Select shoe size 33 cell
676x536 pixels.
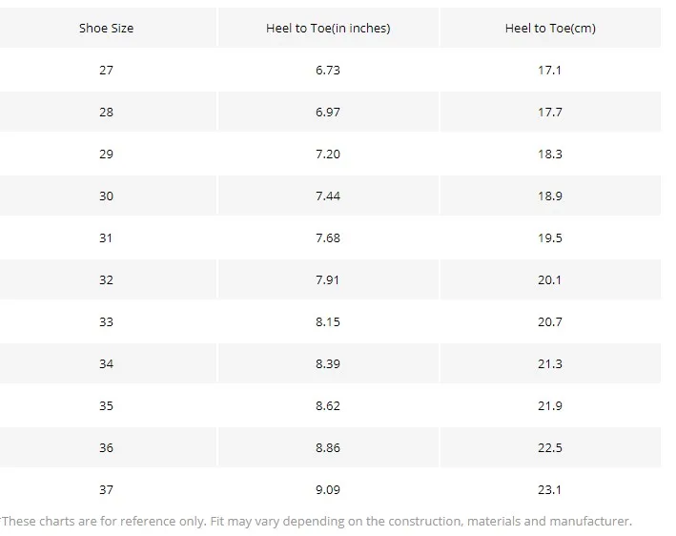click(106, 321)
